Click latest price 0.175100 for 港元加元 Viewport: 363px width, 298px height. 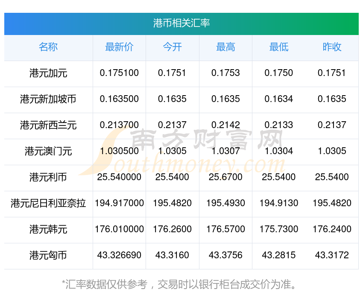coord(119,73)
